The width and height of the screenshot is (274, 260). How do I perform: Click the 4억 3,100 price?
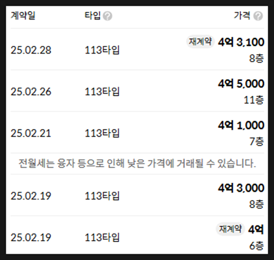(241, 42)
